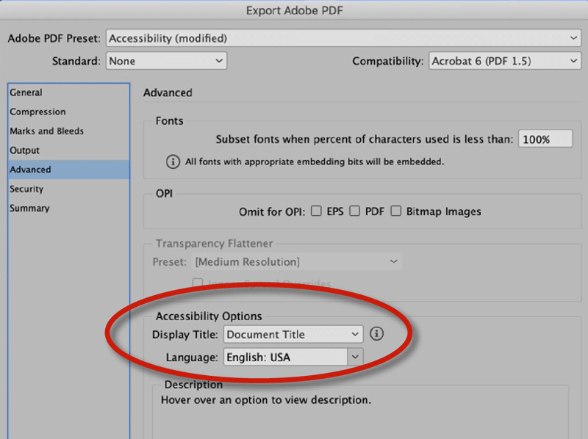Open the Security settings section
588x439 pixels.
click(27, 189)
